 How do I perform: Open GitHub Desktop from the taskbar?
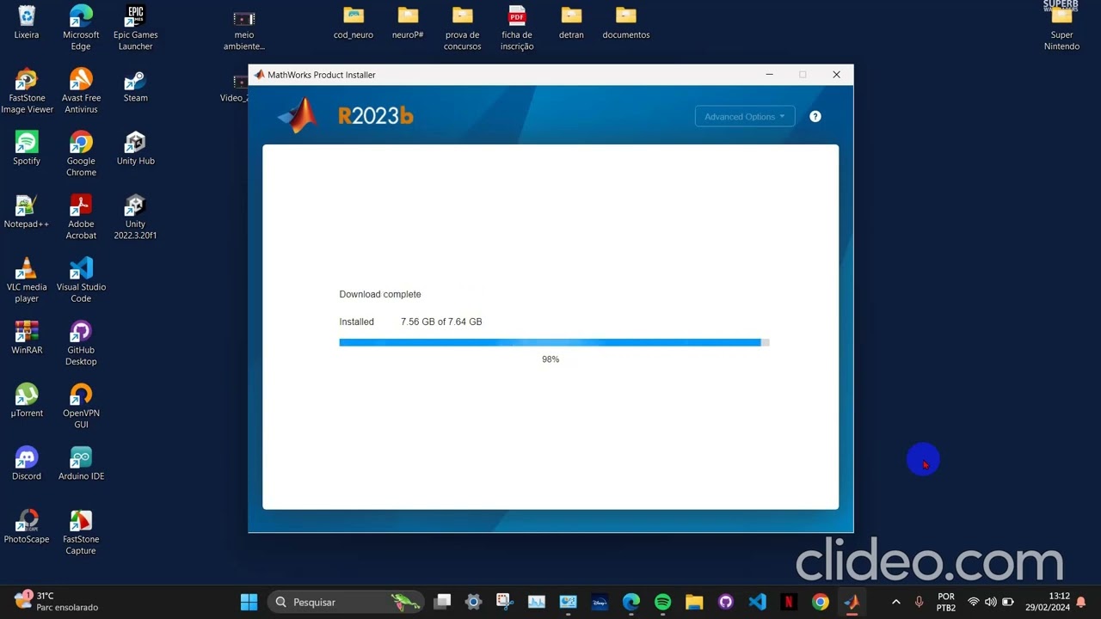[725, 602]
